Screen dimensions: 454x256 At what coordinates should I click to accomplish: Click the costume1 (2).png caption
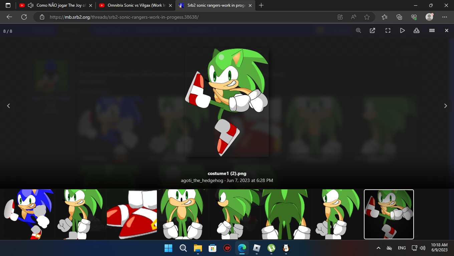click(227, 173)
